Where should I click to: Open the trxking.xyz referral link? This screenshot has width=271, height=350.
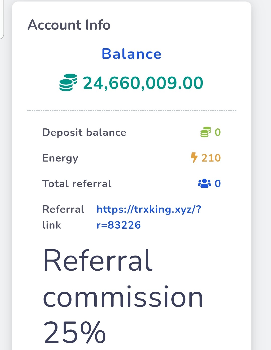[149, 217]
